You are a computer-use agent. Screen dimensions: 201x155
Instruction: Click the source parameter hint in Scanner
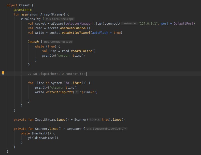(x=95, y=119)
